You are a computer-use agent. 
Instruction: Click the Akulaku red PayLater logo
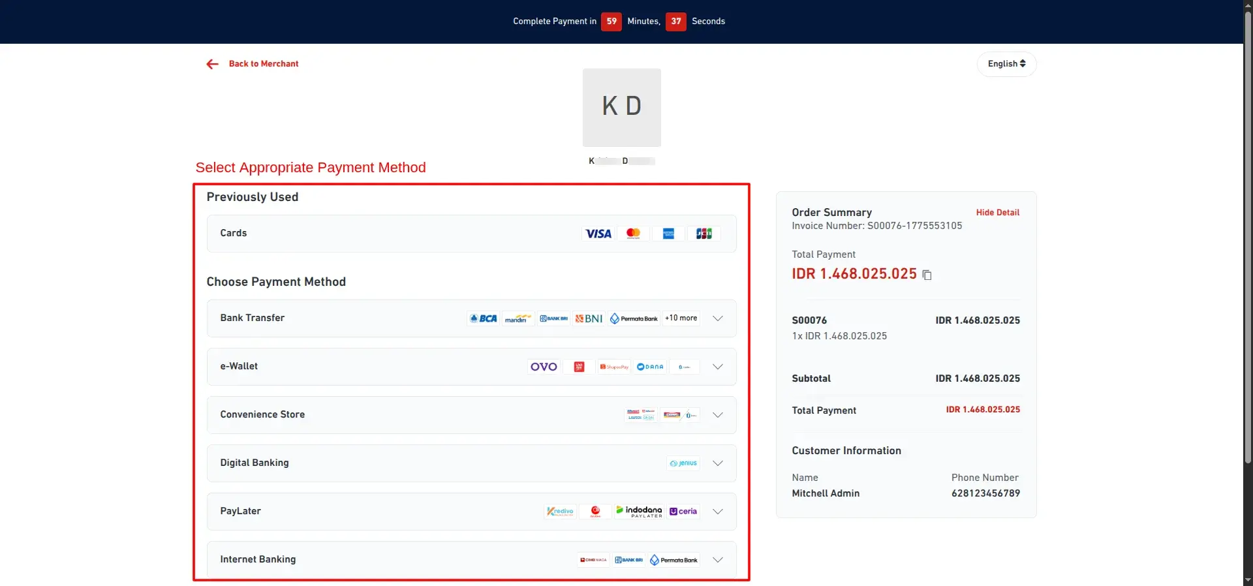pyautogui.click(x=595, y=512)
